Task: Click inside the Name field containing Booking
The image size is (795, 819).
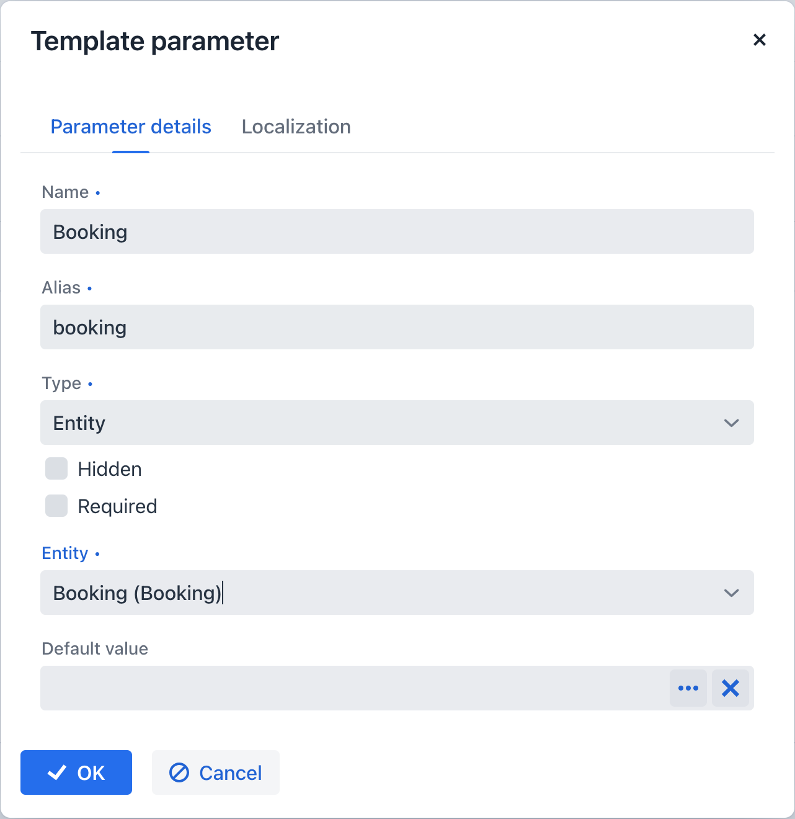Action: point(397,231)
